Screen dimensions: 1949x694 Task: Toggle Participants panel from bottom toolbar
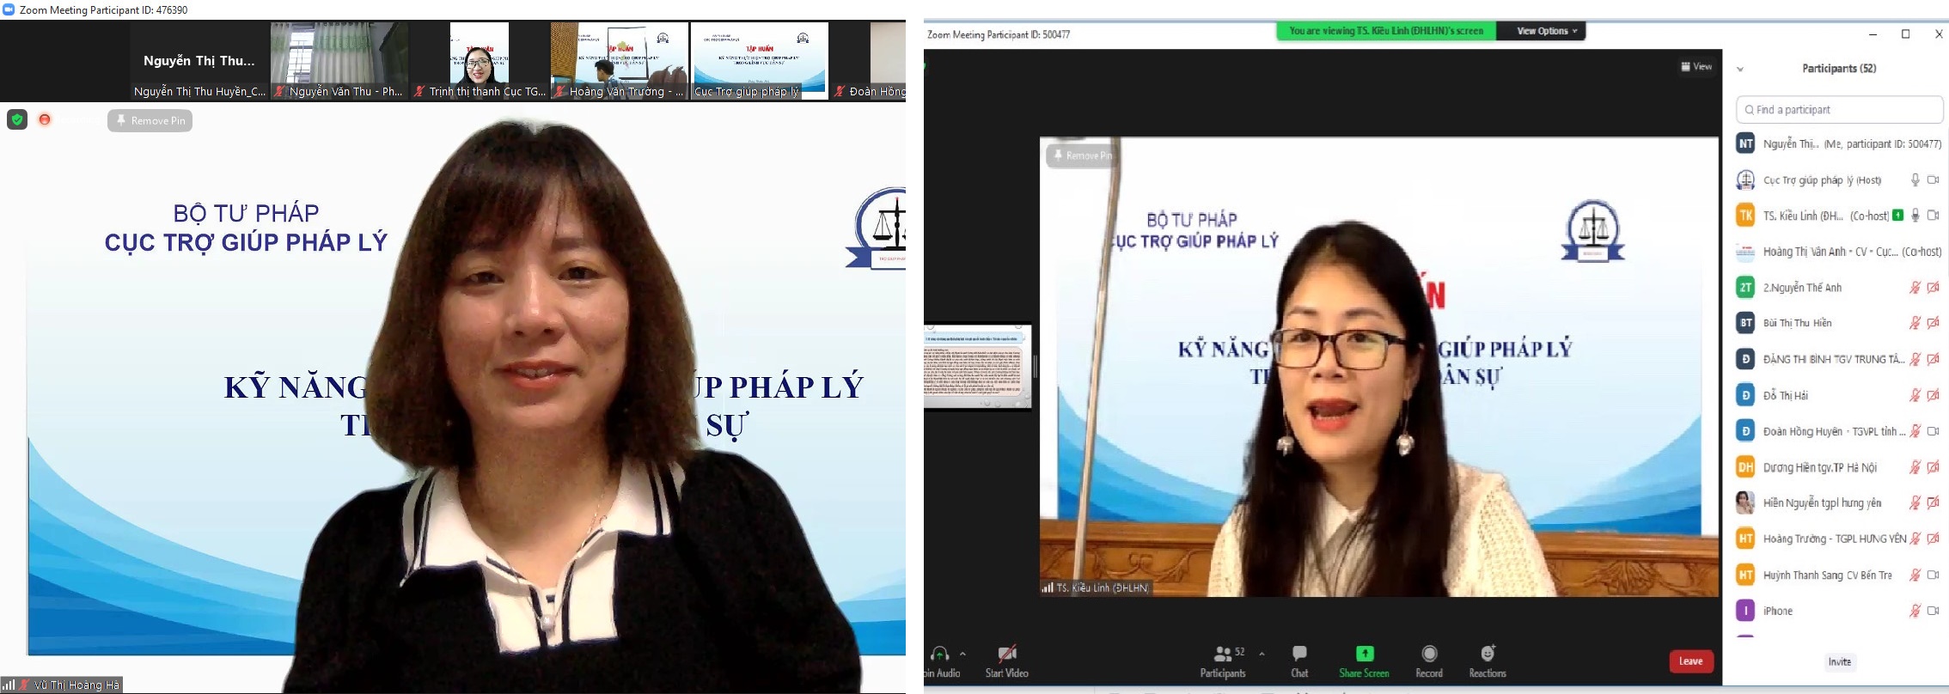pyautogui.click(x=1222, y=661)
